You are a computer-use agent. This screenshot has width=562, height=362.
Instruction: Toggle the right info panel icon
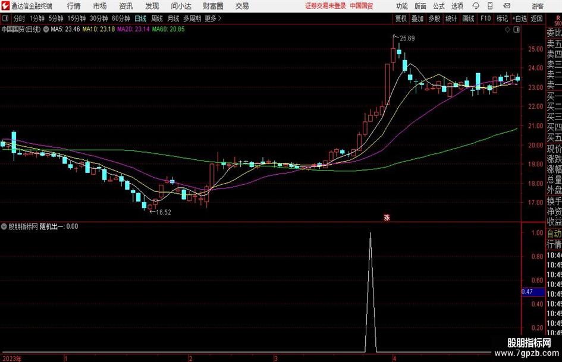[516, 30]
